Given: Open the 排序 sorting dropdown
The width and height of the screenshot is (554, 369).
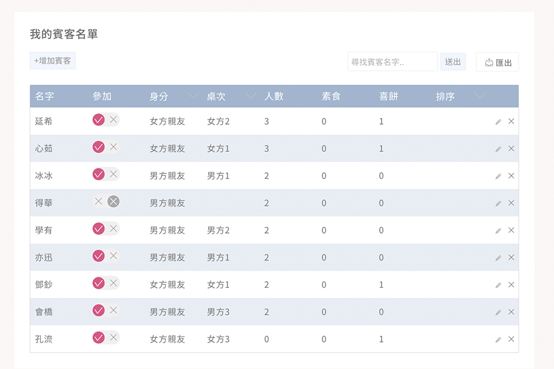Looking at the screenshot, I should [480, 96].
